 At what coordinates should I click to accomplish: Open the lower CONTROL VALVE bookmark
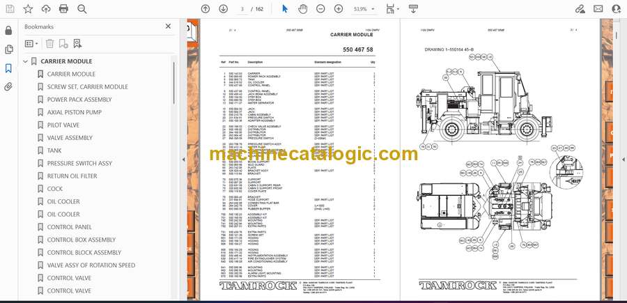pyautogui.click(x=69, y=291)
